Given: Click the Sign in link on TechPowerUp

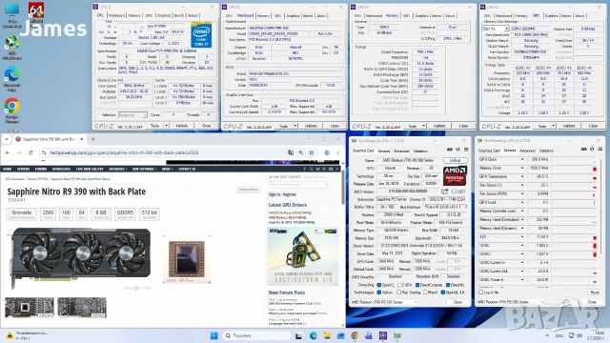Looking at the screenshot, I should (274, 194).
